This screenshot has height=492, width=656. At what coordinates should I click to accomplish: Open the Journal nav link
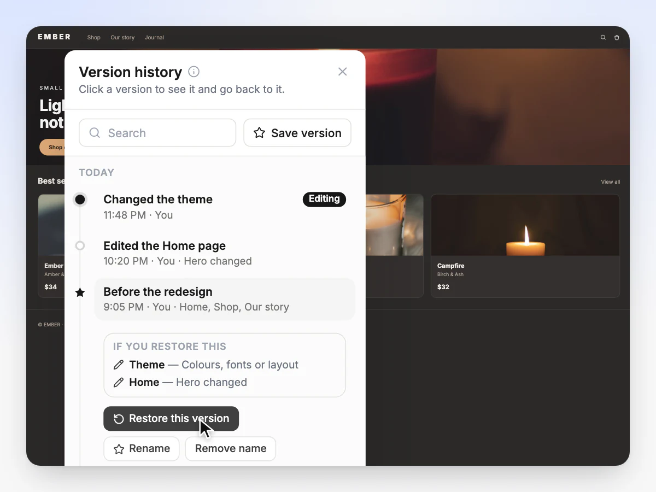154,38
